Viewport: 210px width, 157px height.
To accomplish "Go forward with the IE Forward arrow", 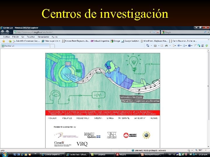I will [7, 32].
